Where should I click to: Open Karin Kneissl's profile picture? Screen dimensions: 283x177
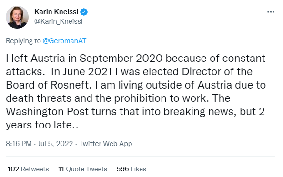pos(17,17)
